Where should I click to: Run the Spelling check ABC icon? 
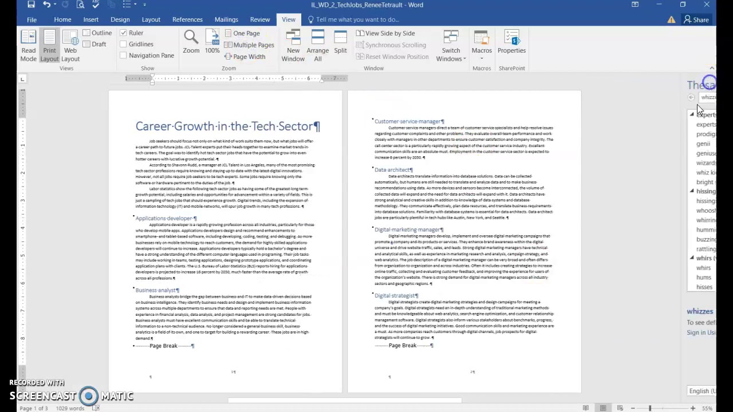click(97, 5)
